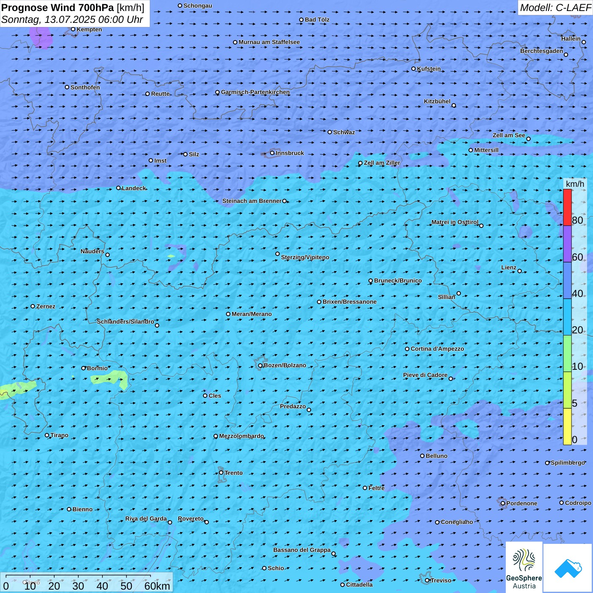Viewport: 593px width, 593px height.
Task: Click the purple 60 km/h legend color
Action: pos(567,244)
